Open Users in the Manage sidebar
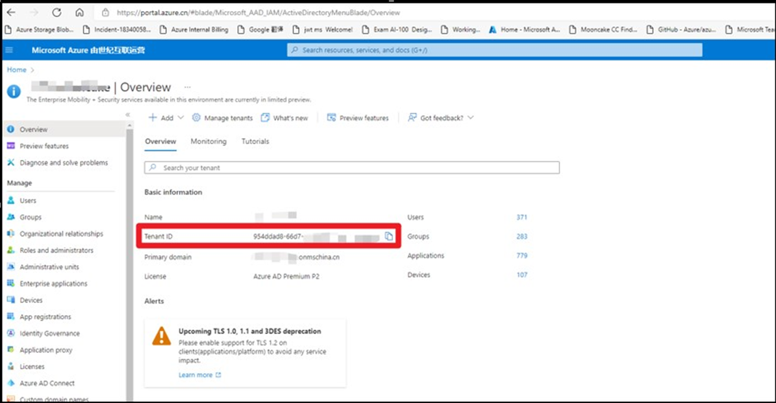The width and height of the screenshot is (776, 403). (x=28, y=201)
